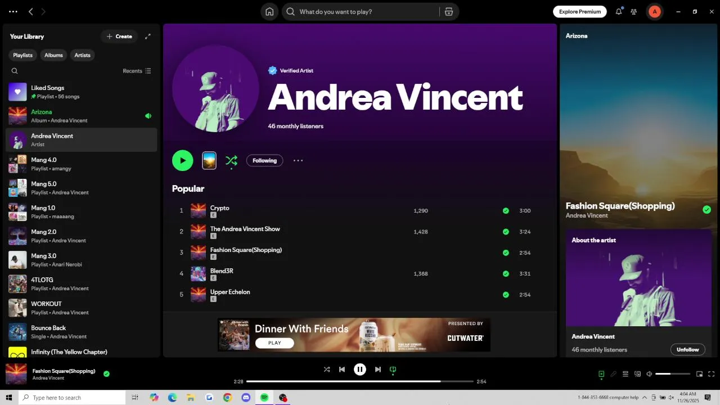Skip to next track

click(x=377, y=370)
